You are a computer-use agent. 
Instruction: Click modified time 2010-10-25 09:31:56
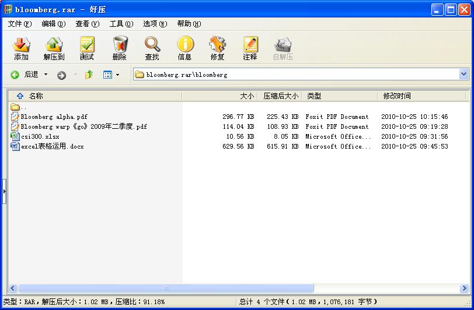click(x=414, y=136)
